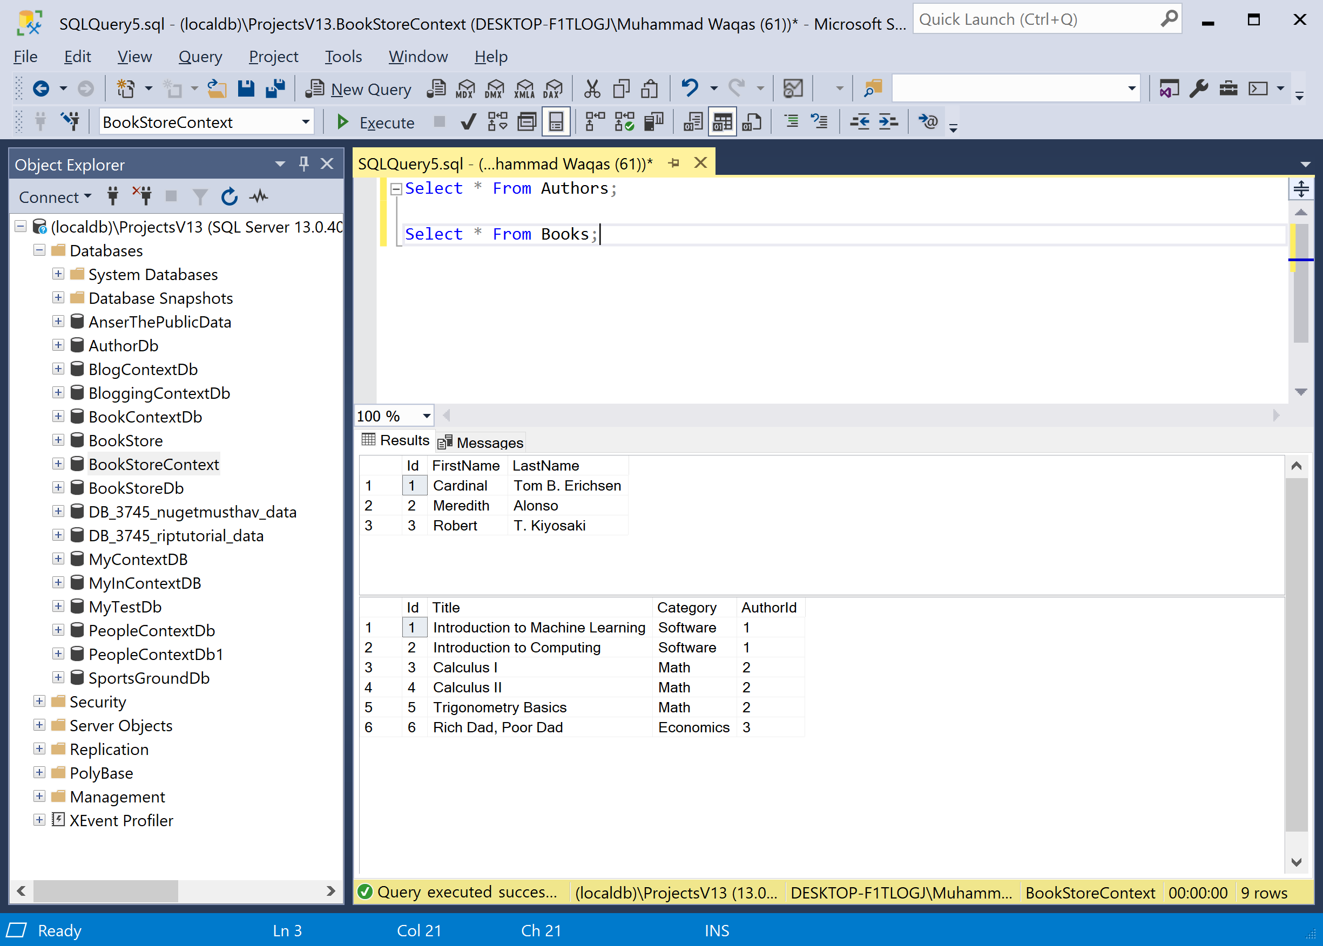The image size is (1323, 946).
Task: Click the Object Explorer horizontal scrollbar thumb
Action: 105,891
